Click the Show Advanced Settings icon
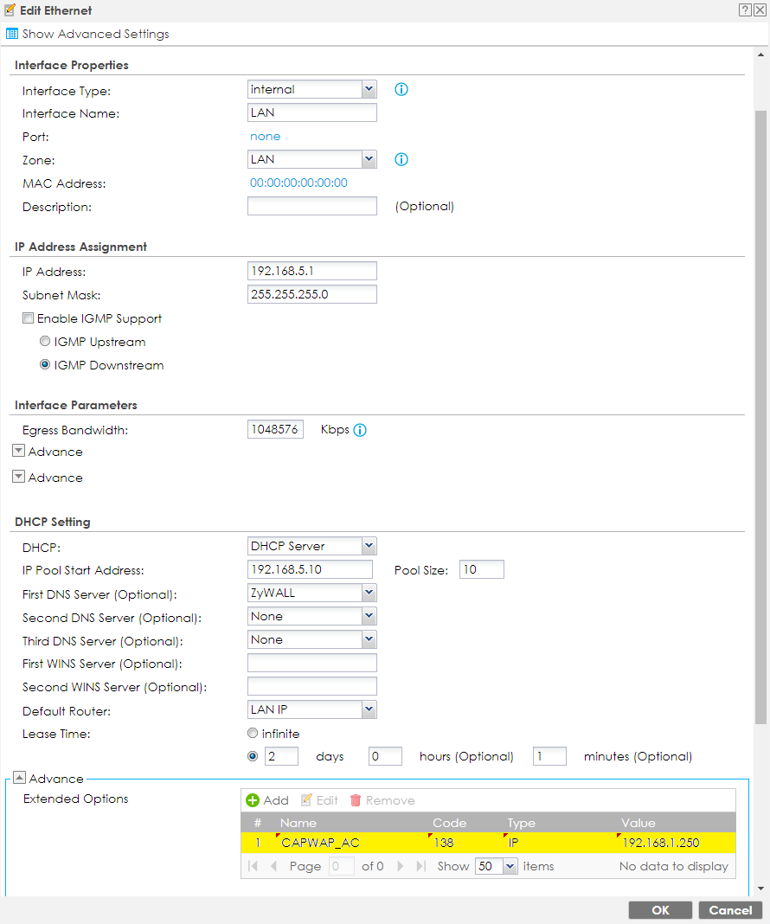Viewport: 770px width, 924px height. pyautogui.click(x=12, y=34)
